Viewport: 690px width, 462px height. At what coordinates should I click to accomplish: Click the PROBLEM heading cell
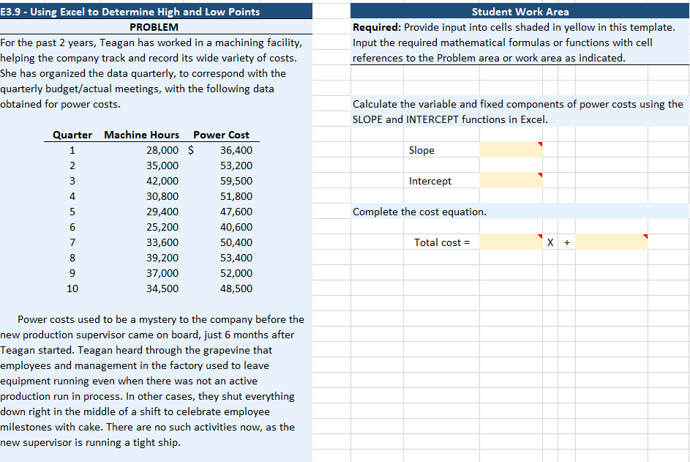[x=156, y=27]
